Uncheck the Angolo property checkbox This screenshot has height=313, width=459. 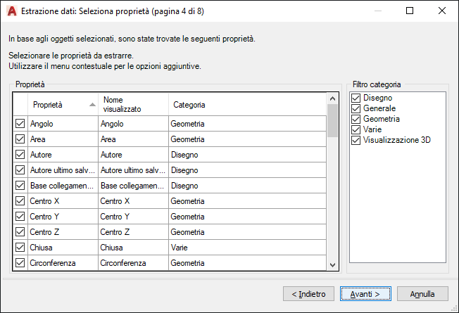tap(20, 124)
